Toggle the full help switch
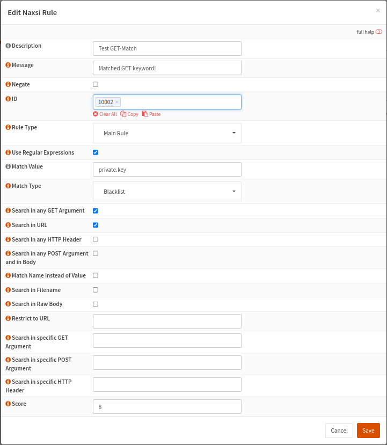The height and width of the screenshot is (445, 387). 379,32
